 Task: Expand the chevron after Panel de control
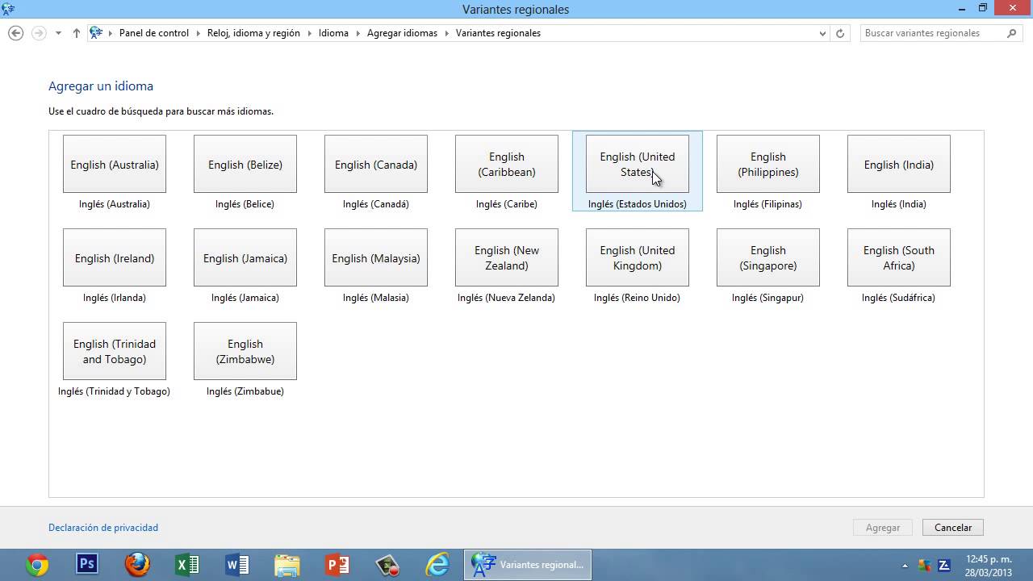[198, 33]
